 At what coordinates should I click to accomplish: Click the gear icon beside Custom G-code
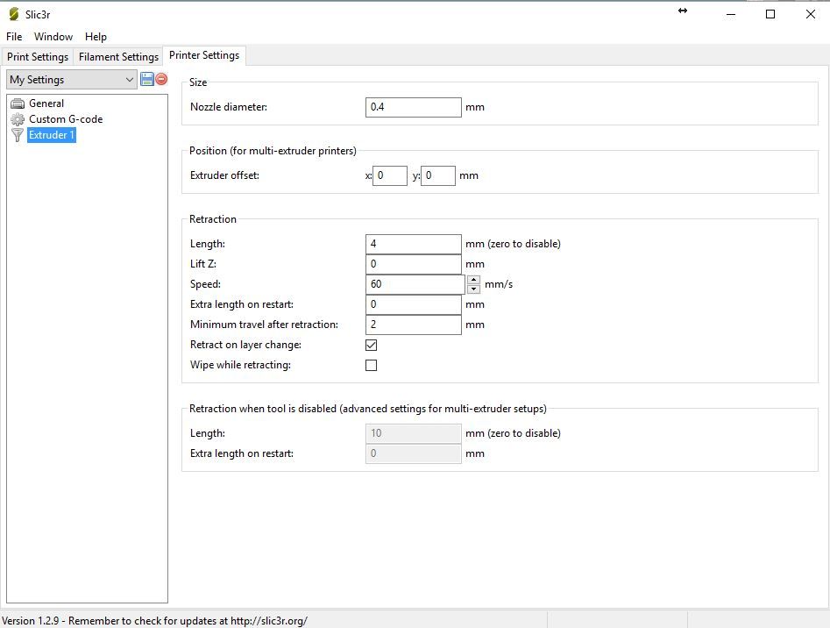pos(18,119)
